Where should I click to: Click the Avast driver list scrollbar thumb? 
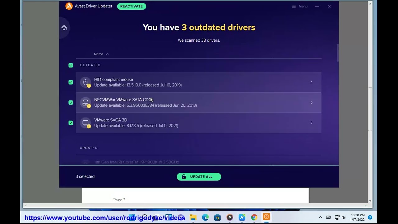(337, 53)
